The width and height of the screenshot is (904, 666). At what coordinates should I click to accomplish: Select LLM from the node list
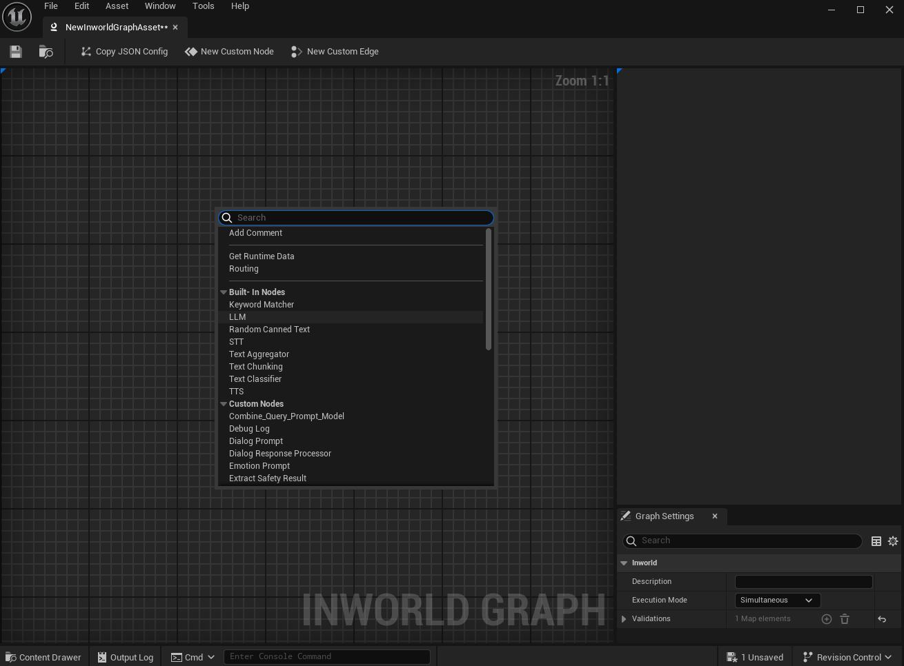coord(237,317)
